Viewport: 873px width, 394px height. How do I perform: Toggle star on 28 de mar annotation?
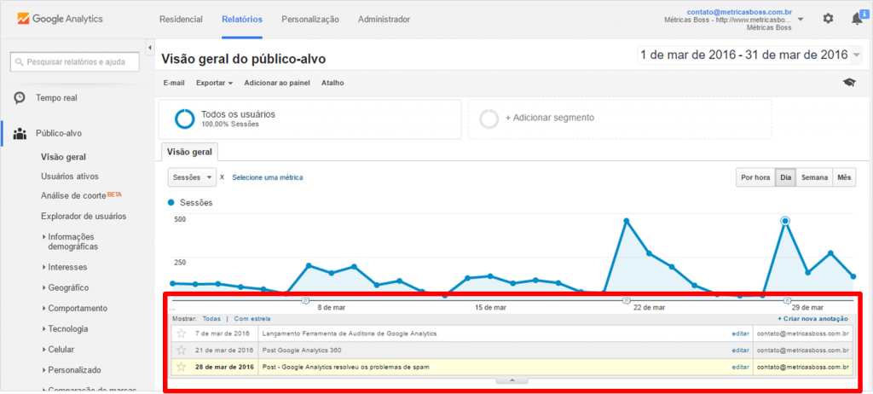click(x=181, y=367)
